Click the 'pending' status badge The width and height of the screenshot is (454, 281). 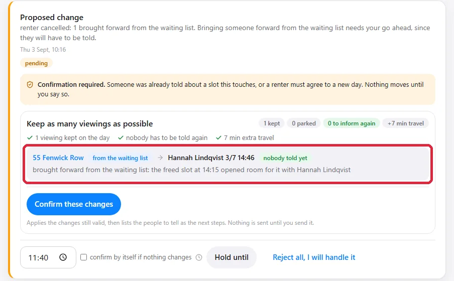(36, 63)
